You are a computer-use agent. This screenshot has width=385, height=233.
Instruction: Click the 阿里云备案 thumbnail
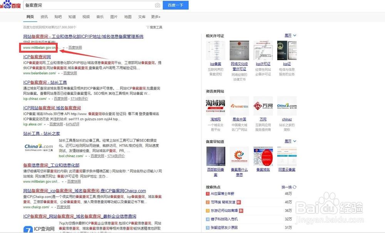(x=287, y=156)
